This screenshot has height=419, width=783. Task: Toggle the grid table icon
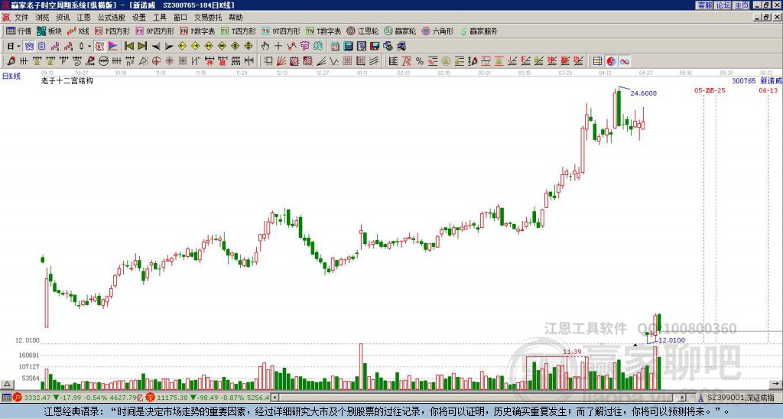click(597, 61)
